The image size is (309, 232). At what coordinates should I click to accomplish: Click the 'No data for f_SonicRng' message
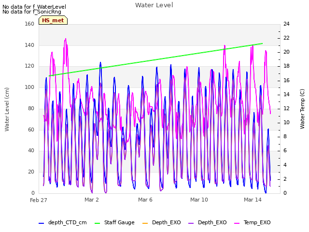tap(32, 12)
